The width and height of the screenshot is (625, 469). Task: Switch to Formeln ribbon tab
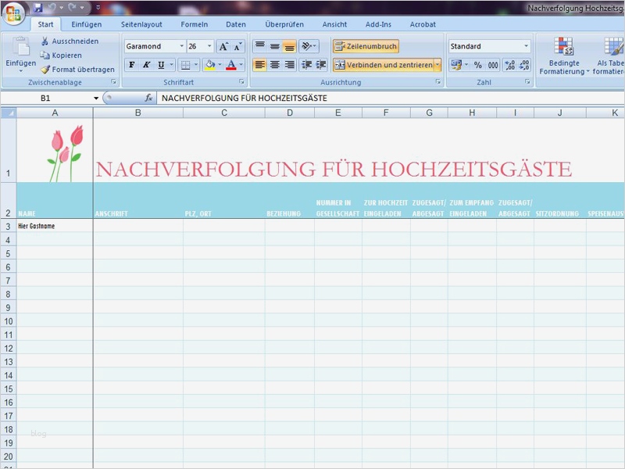(x=194, y=24)
